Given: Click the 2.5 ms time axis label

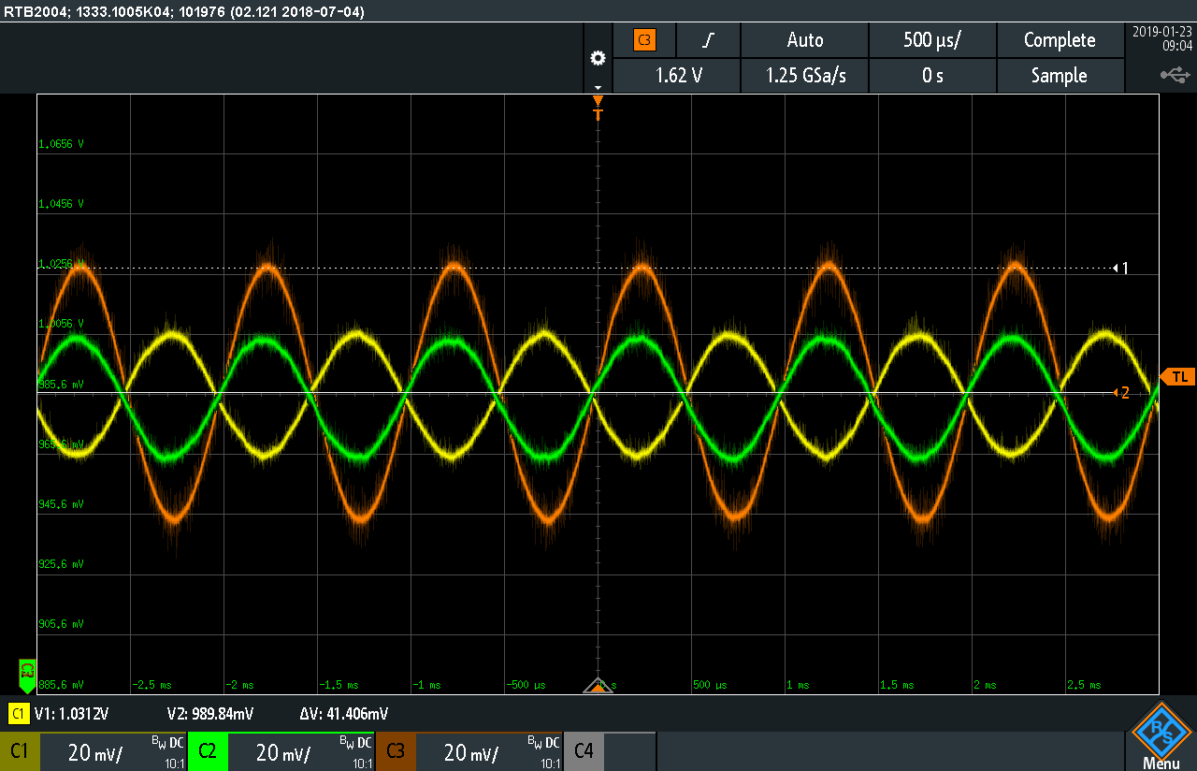Looking at the screenshot, I should tap(1084, 685).
